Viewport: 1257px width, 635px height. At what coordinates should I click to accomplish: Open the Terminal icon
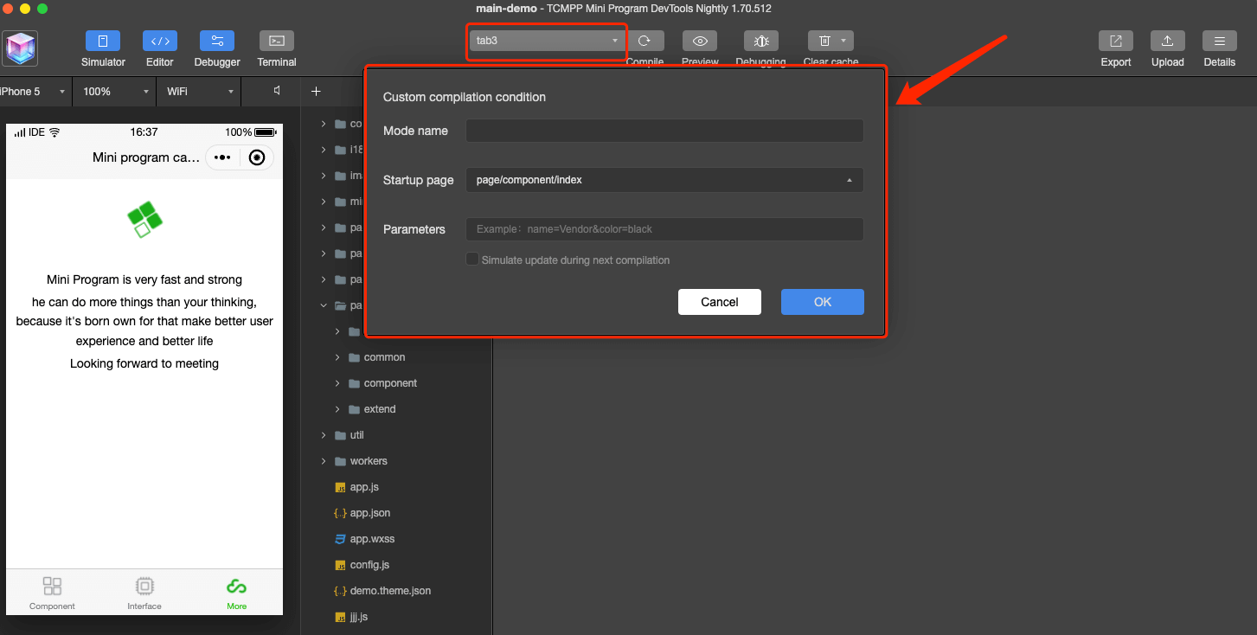click(x=277, y=41)
